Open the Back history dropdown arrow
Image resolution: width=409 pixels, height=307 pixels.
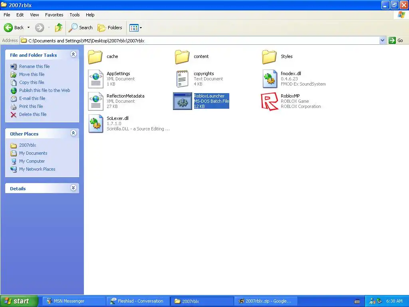click(28, 28)
